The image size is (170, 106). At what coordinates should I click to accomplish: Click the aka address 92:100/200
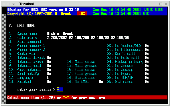[79, 37]
